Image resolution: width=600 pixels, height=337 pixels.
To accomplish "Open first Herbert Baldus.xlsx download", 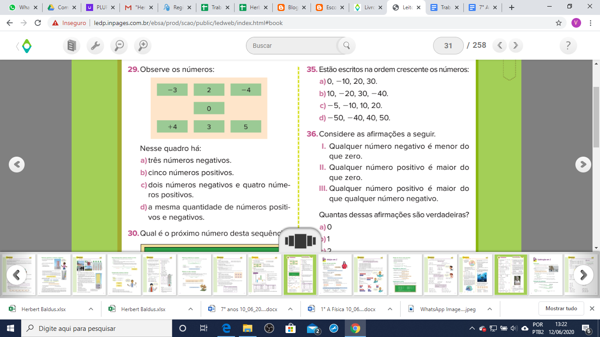I will point(43,309).
